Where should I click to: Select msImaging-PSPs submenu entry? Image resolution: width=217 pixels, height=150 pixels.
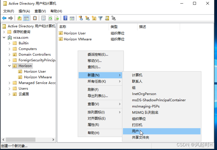coord(162,106)
